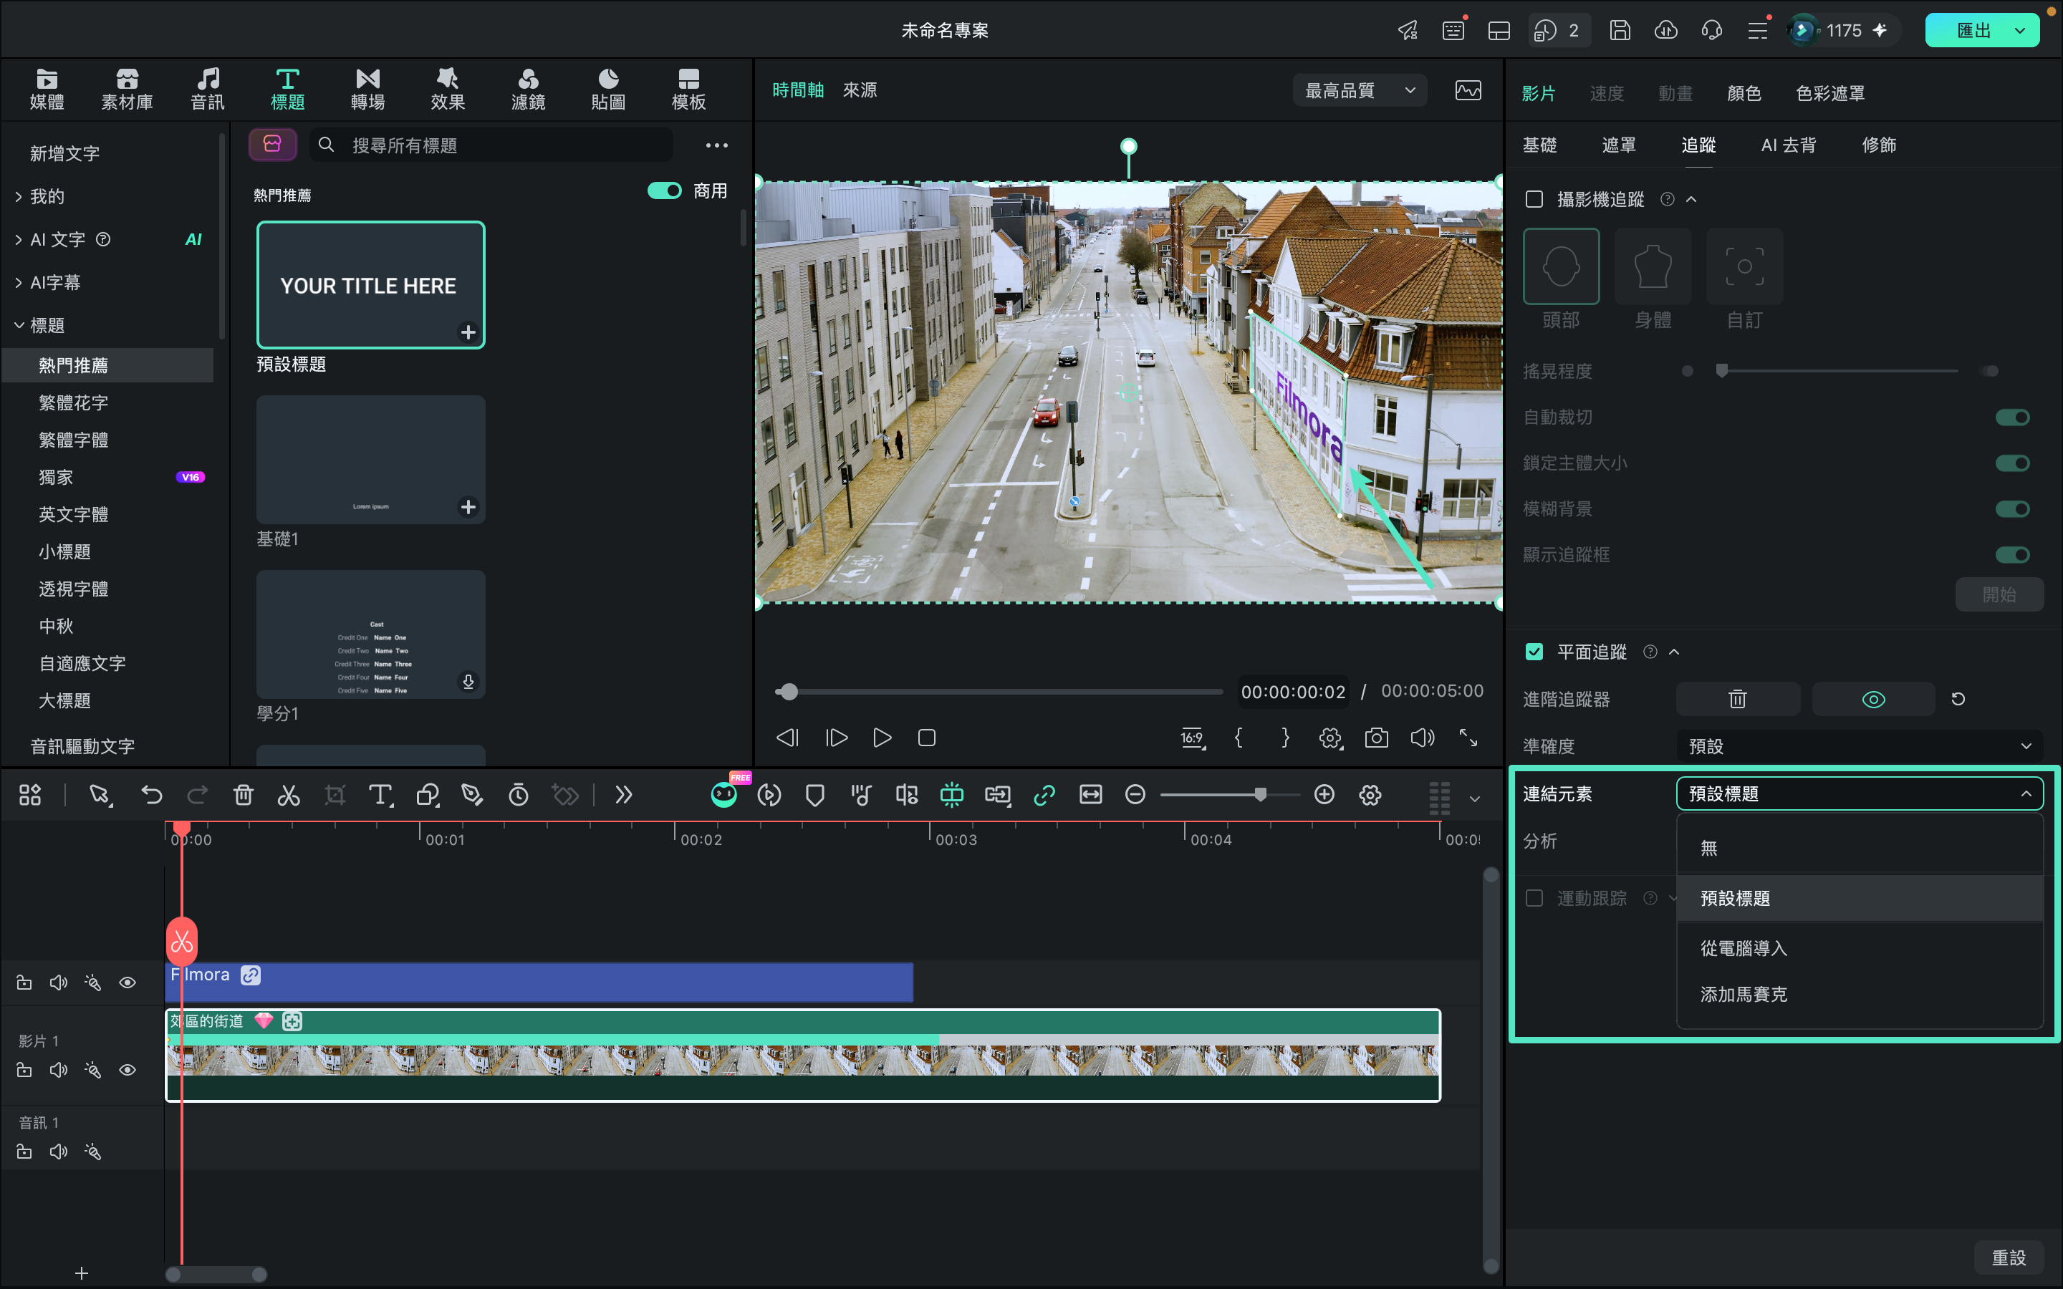The height and width of the screenshot is (1289, 2063).
Task: Click the reset icon beside 進階追蹤器
Action: point(1958,699)
